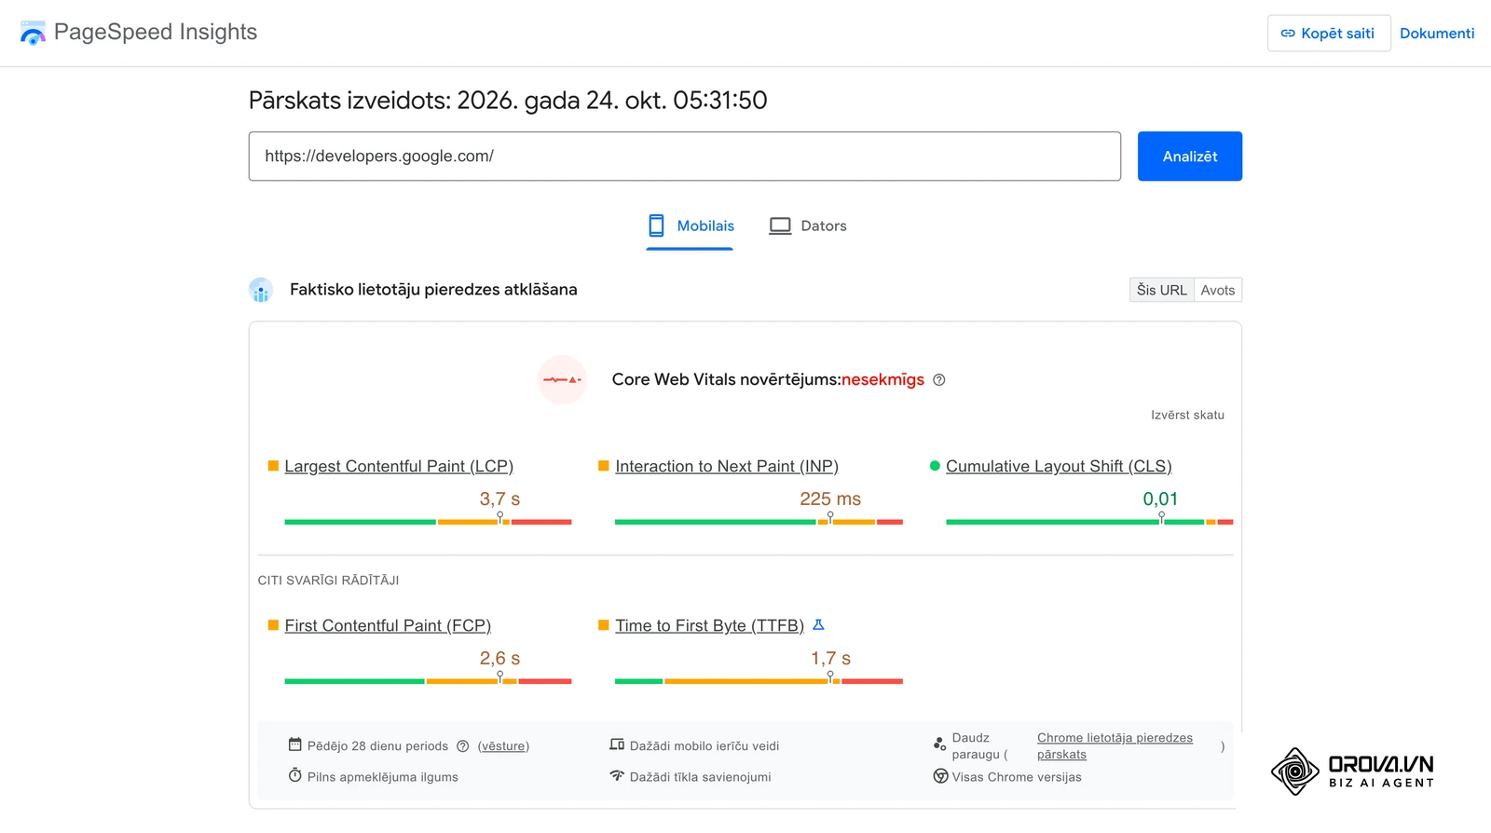1491x833 pixels.
Task: Click the TTFB distribution bar
Action: pos(759,681)
